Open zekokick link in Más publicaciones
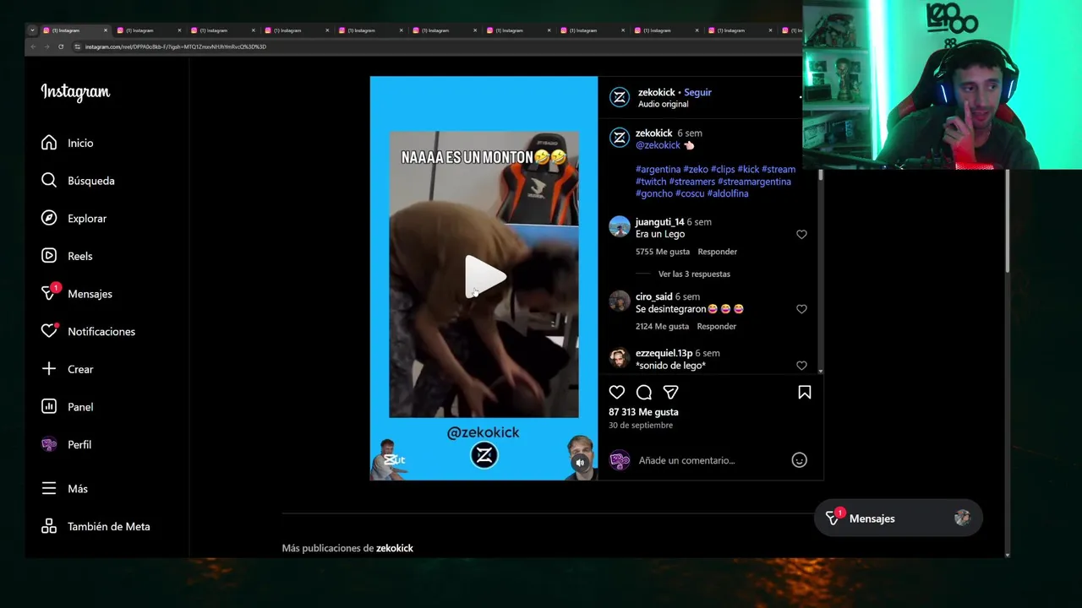 (x=395, y=548)
